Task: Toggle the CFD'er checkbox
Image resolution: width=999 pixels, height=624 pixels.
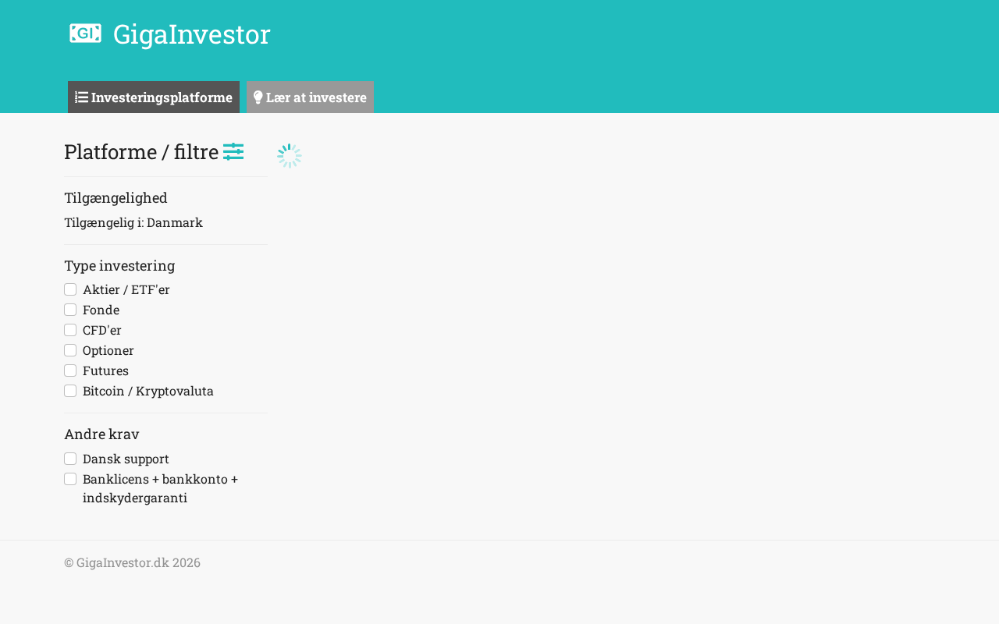Action: click(70, 330)
